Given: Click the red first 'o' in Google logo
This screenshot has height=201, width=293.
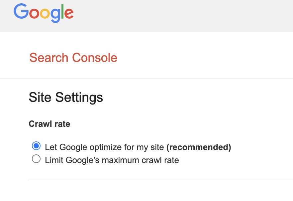Looking at the screenshot, I should coord(34,13).
